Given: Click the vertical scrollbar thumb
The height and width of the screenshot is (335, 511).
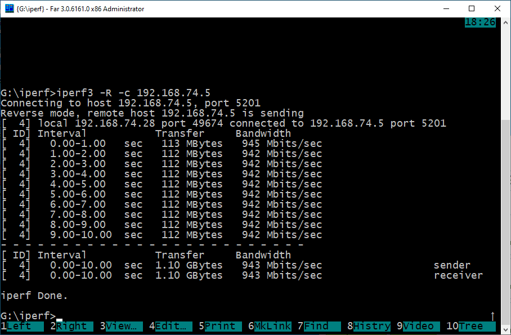Looking at the screenshot, I should pyautogui.click(x=505, y=222).
